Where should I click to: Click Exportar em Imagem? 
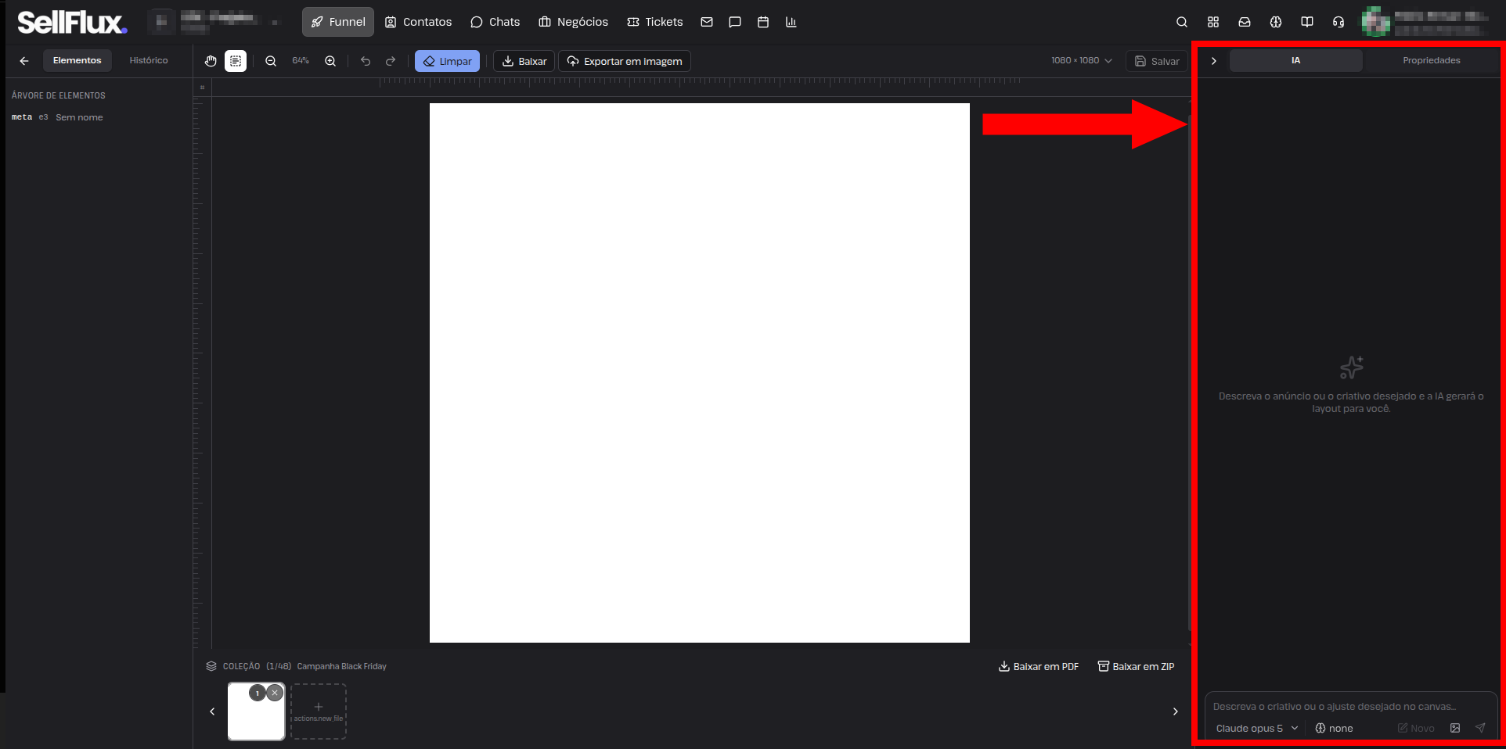(625, 61)
